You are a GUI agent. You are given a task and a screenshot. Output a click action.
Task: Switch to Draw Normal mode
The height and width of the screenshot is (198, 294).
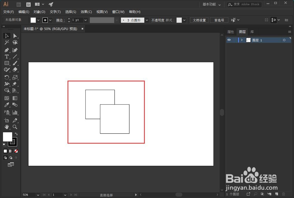[x=5, y=158]
